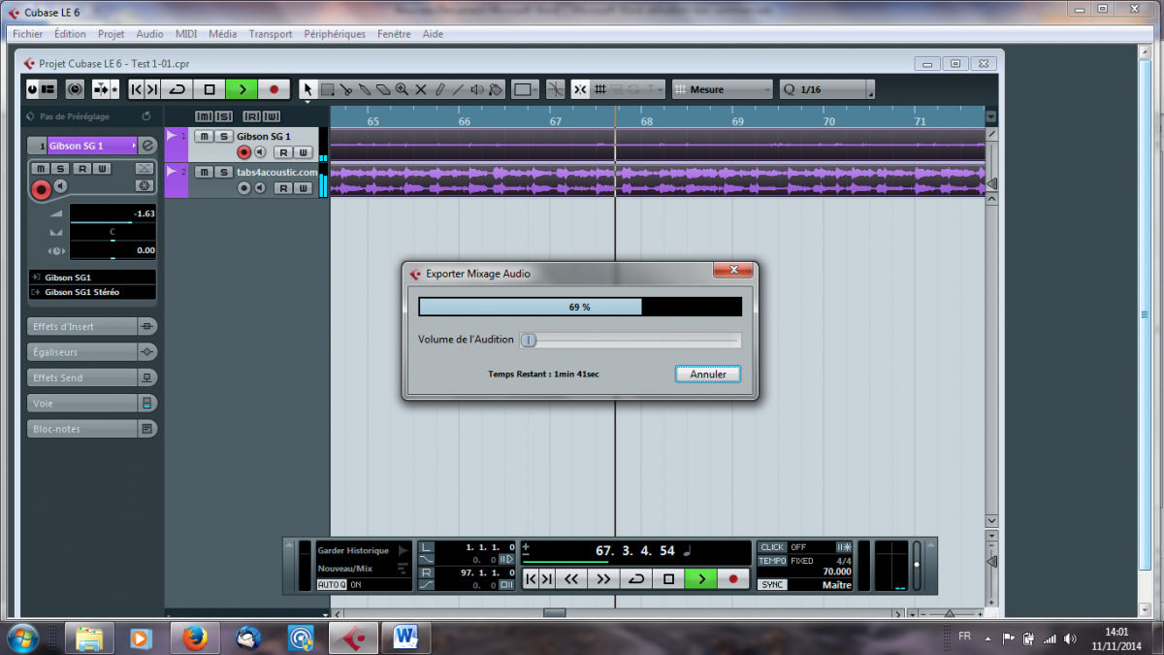Viewport: 1164px width, 655px height.
Task: Expand Égaliseurs inspector section
Action: pyautogui.click(x=93, y=352)
